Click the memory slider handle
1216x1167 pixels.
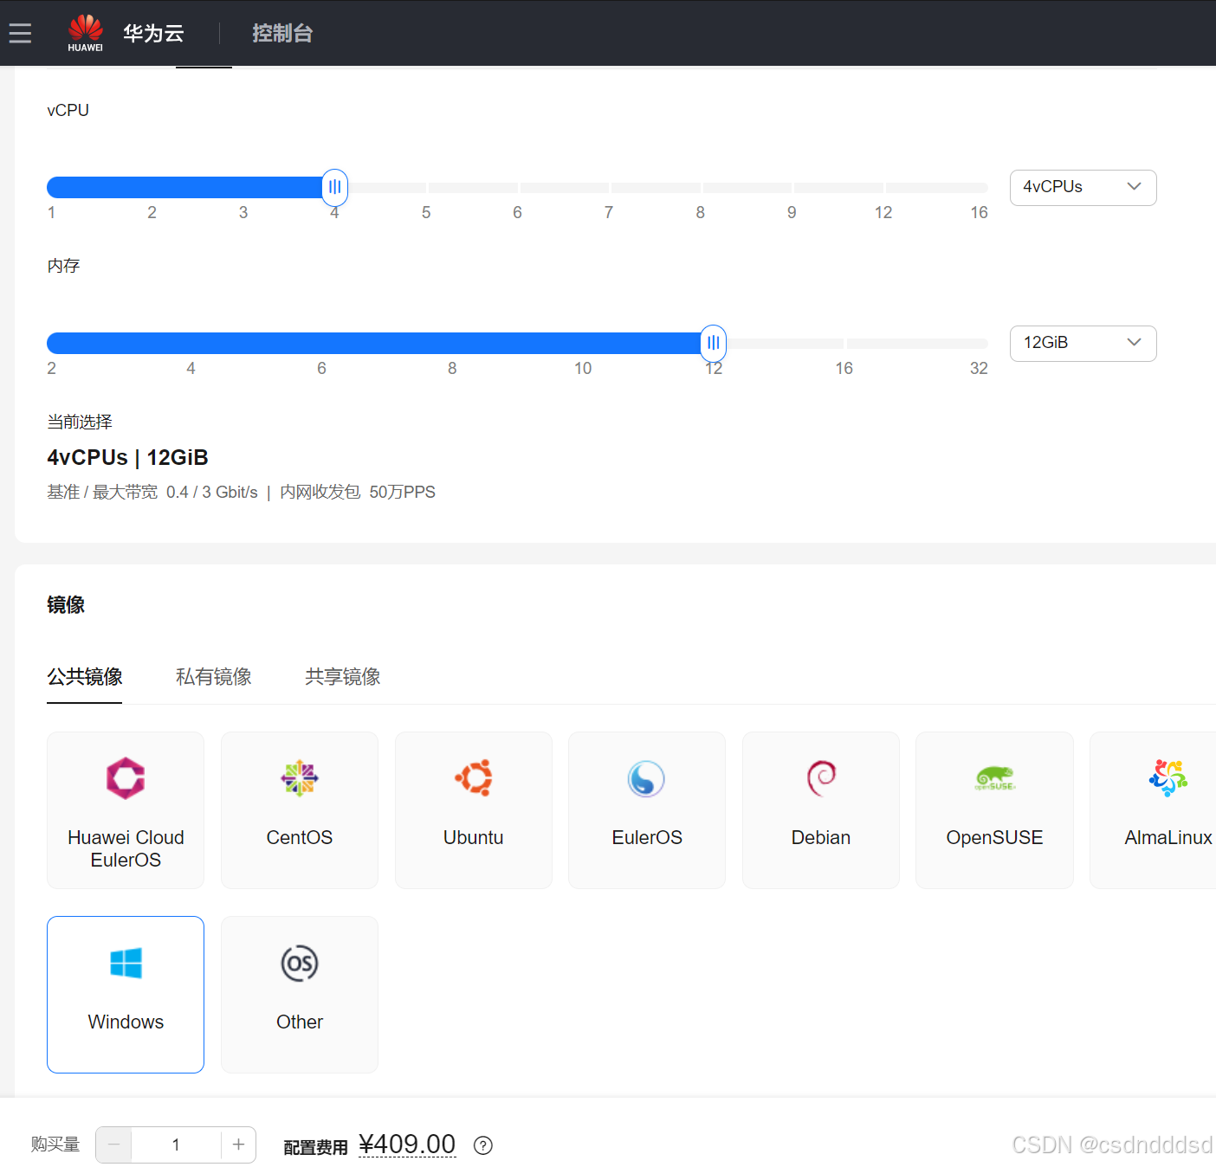tap(713, 343)
